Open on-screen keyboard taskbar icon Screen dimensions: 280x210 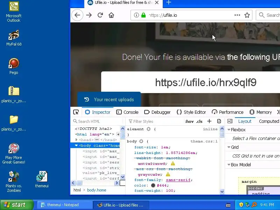click(x=228, y=205)
